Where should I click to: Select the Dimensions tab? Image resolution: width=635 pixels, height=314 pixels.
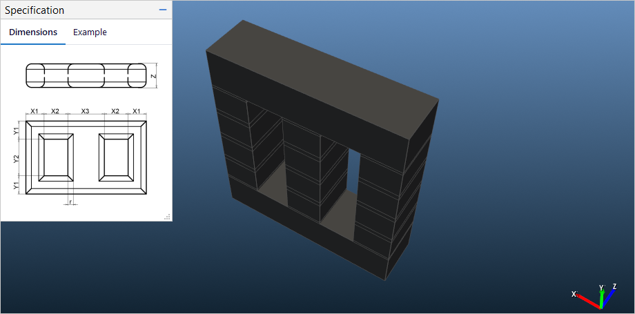[x=33, y=32]
